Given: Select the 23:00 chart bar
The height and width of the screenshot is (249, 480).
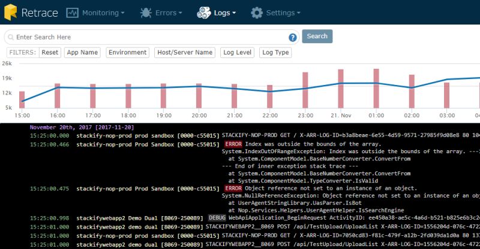Looking at the screenshot, I should tap(305, 90).
